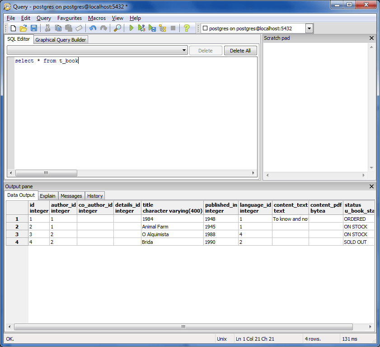
Task: Open the Help question mark icon
Action: (187, 28)
